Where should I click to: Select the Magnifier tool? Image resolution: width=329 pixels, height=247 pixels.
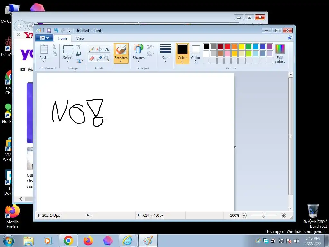[x=107, y=58]
